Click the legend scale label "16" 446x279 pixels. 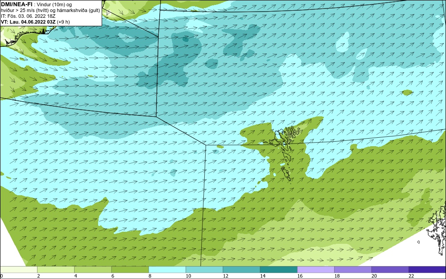[300, 276]
